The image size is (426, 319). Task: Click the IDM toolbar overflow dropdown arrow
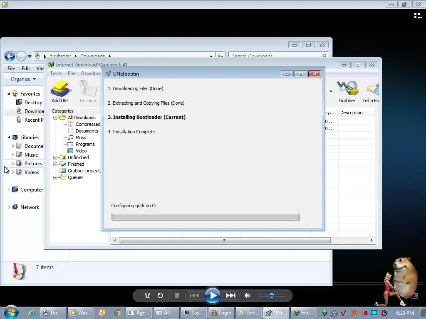331,91
